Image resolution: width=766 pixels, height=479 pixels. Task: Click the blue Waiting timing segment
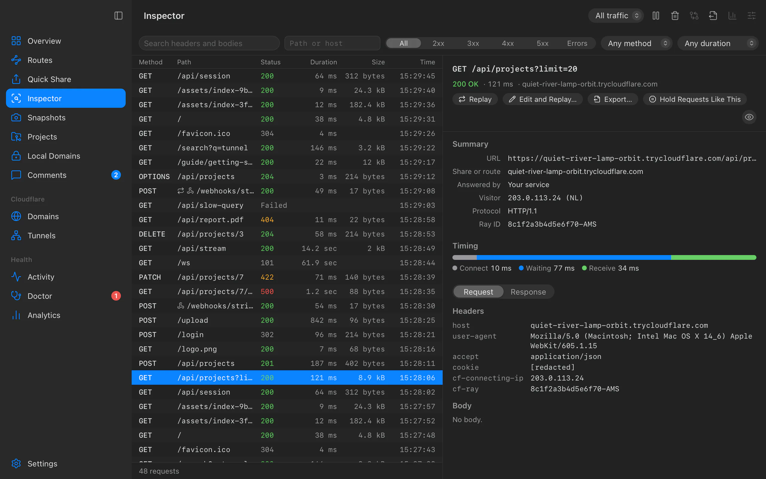point(574,257)
